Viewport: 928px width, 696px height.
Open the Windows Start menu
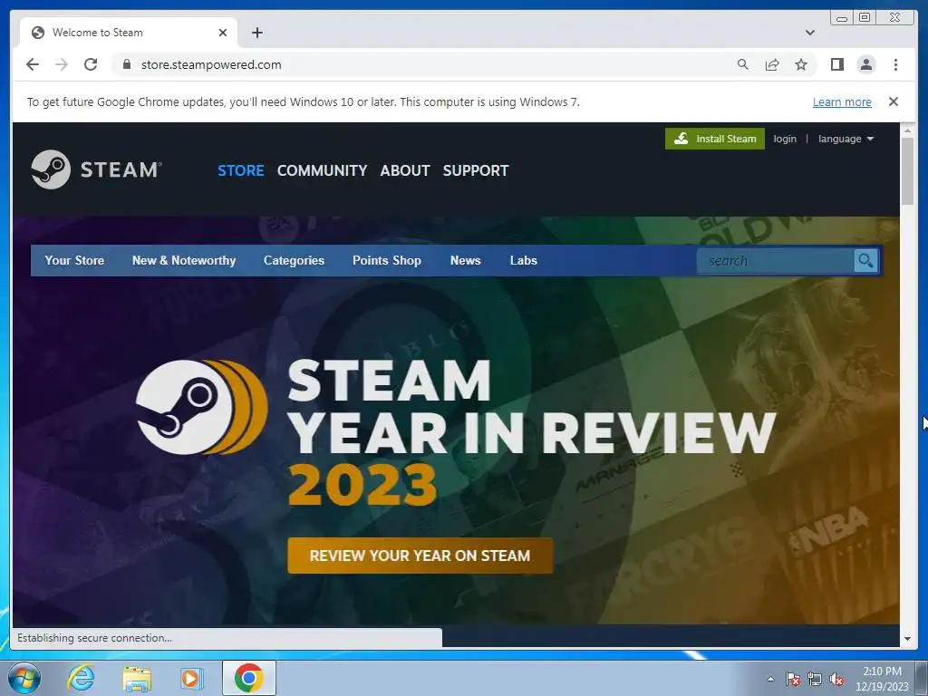coord(24,678)
